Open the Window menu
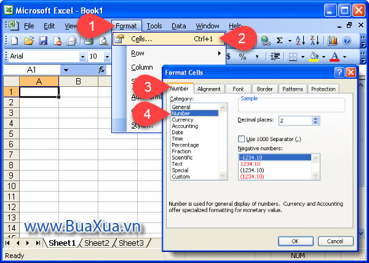Viewport: 369px width, 263px height. pyautogui.click(x=208, y=26)
